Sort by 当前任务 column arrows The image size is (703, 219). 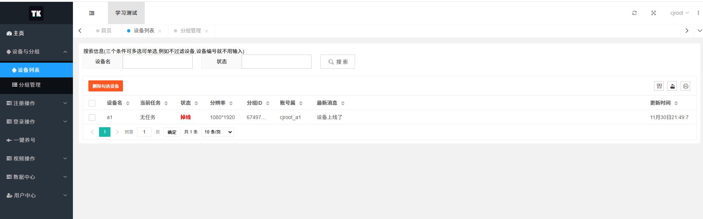[166, 103]
